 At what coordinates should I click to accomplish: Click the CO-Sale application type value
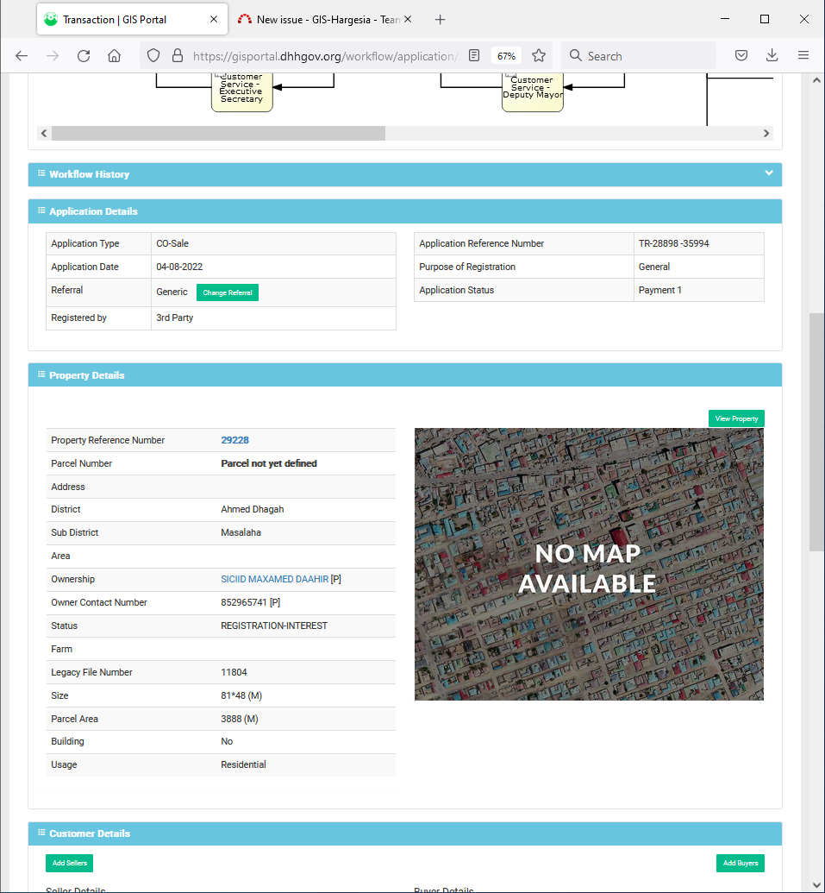(172, 244)
